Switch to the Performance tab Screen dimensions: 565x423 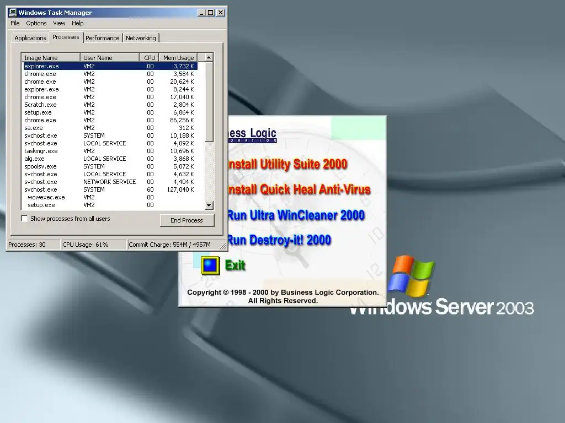coord(102,38)
